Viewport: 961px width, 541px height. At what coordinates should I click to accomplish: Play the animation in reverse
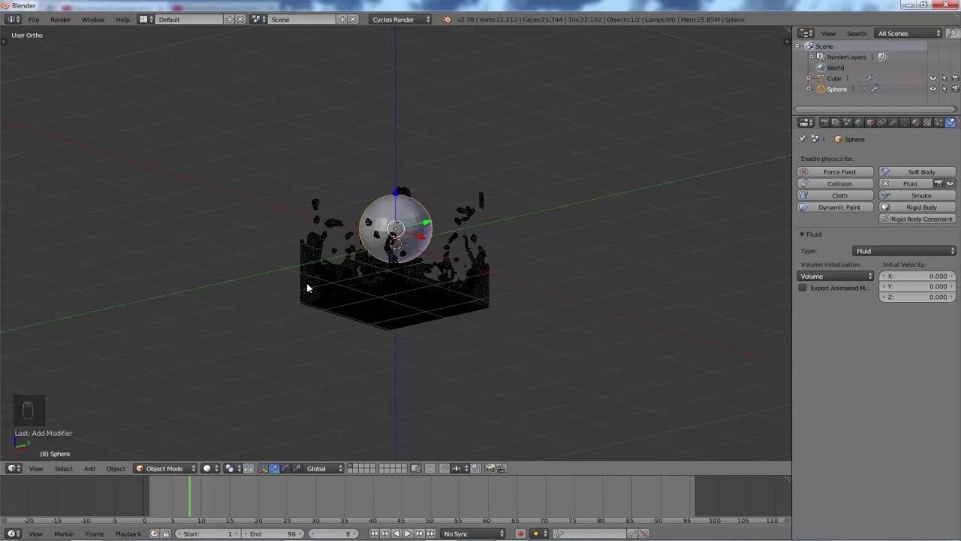point(396,533)
